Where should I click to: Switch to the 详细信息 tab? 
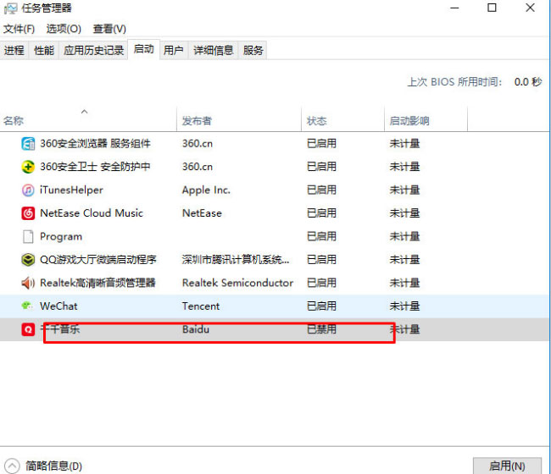coord(214,50)
